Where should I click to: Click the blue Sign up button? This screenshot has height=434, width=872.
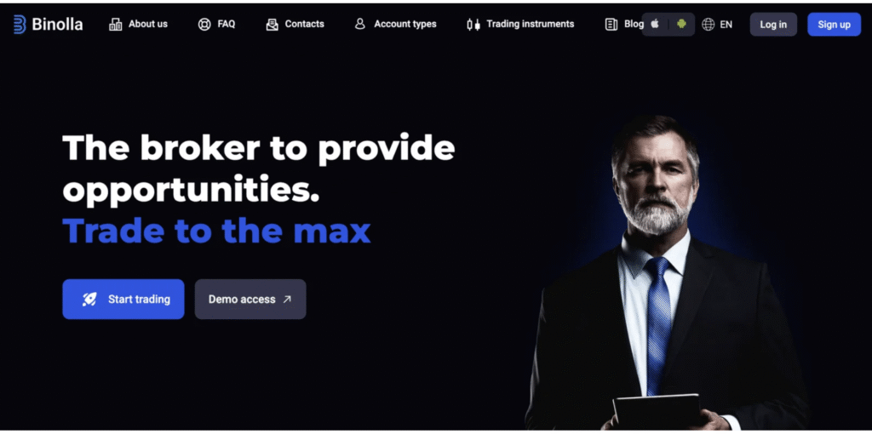coord(835,25)
